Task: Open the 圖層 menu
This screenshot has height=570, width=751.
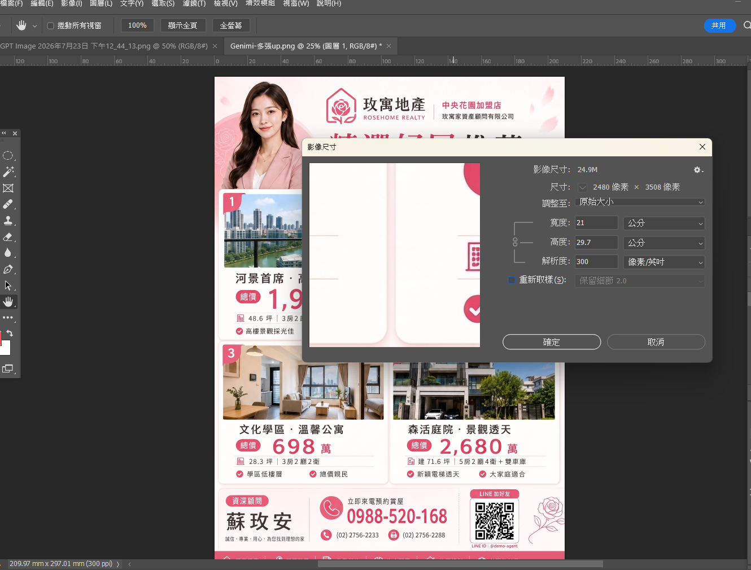Action: tap(101, 3)
